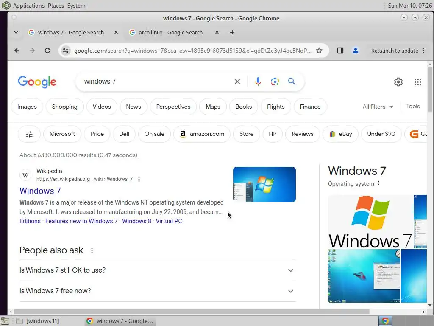434x326 pixels.
Task: Open Wikipedia result's three-dot options
Action: click(139, 179)
